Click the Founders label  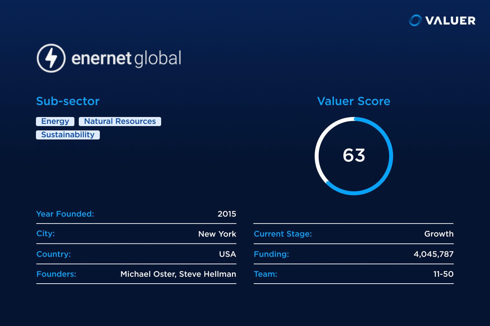(56, 274)
